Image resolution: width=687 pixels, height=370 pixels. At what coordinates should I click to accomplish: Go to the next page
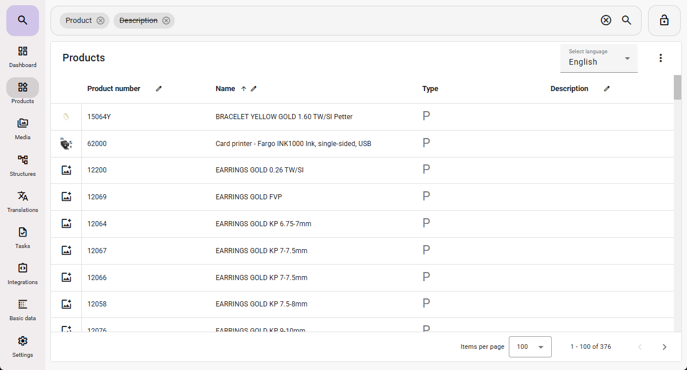tap(664, 347)
